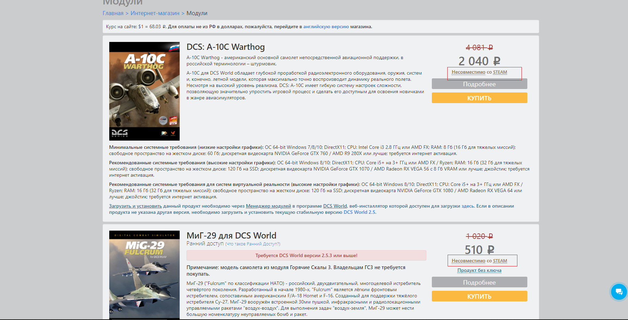Click the price 510 ₽
The height and width of the screenshot is (320, 628).
coord(479,250)
